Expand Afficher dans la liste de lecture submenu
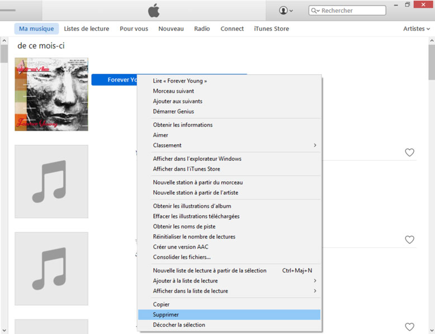 [229, 291]
